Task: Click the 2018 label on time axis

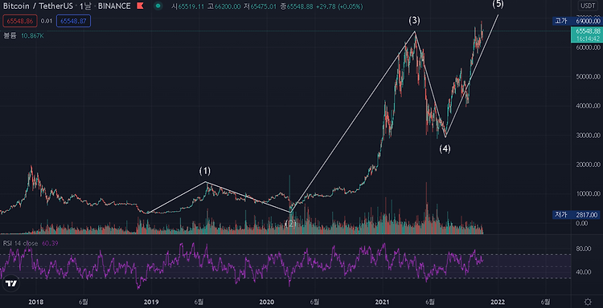Action: (35, 302)
